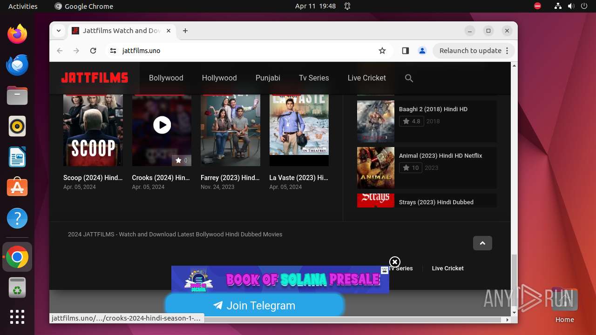This screenshot has height=335, width=596.
Task: Reload the page with the refresh icon
Action: 93,51
